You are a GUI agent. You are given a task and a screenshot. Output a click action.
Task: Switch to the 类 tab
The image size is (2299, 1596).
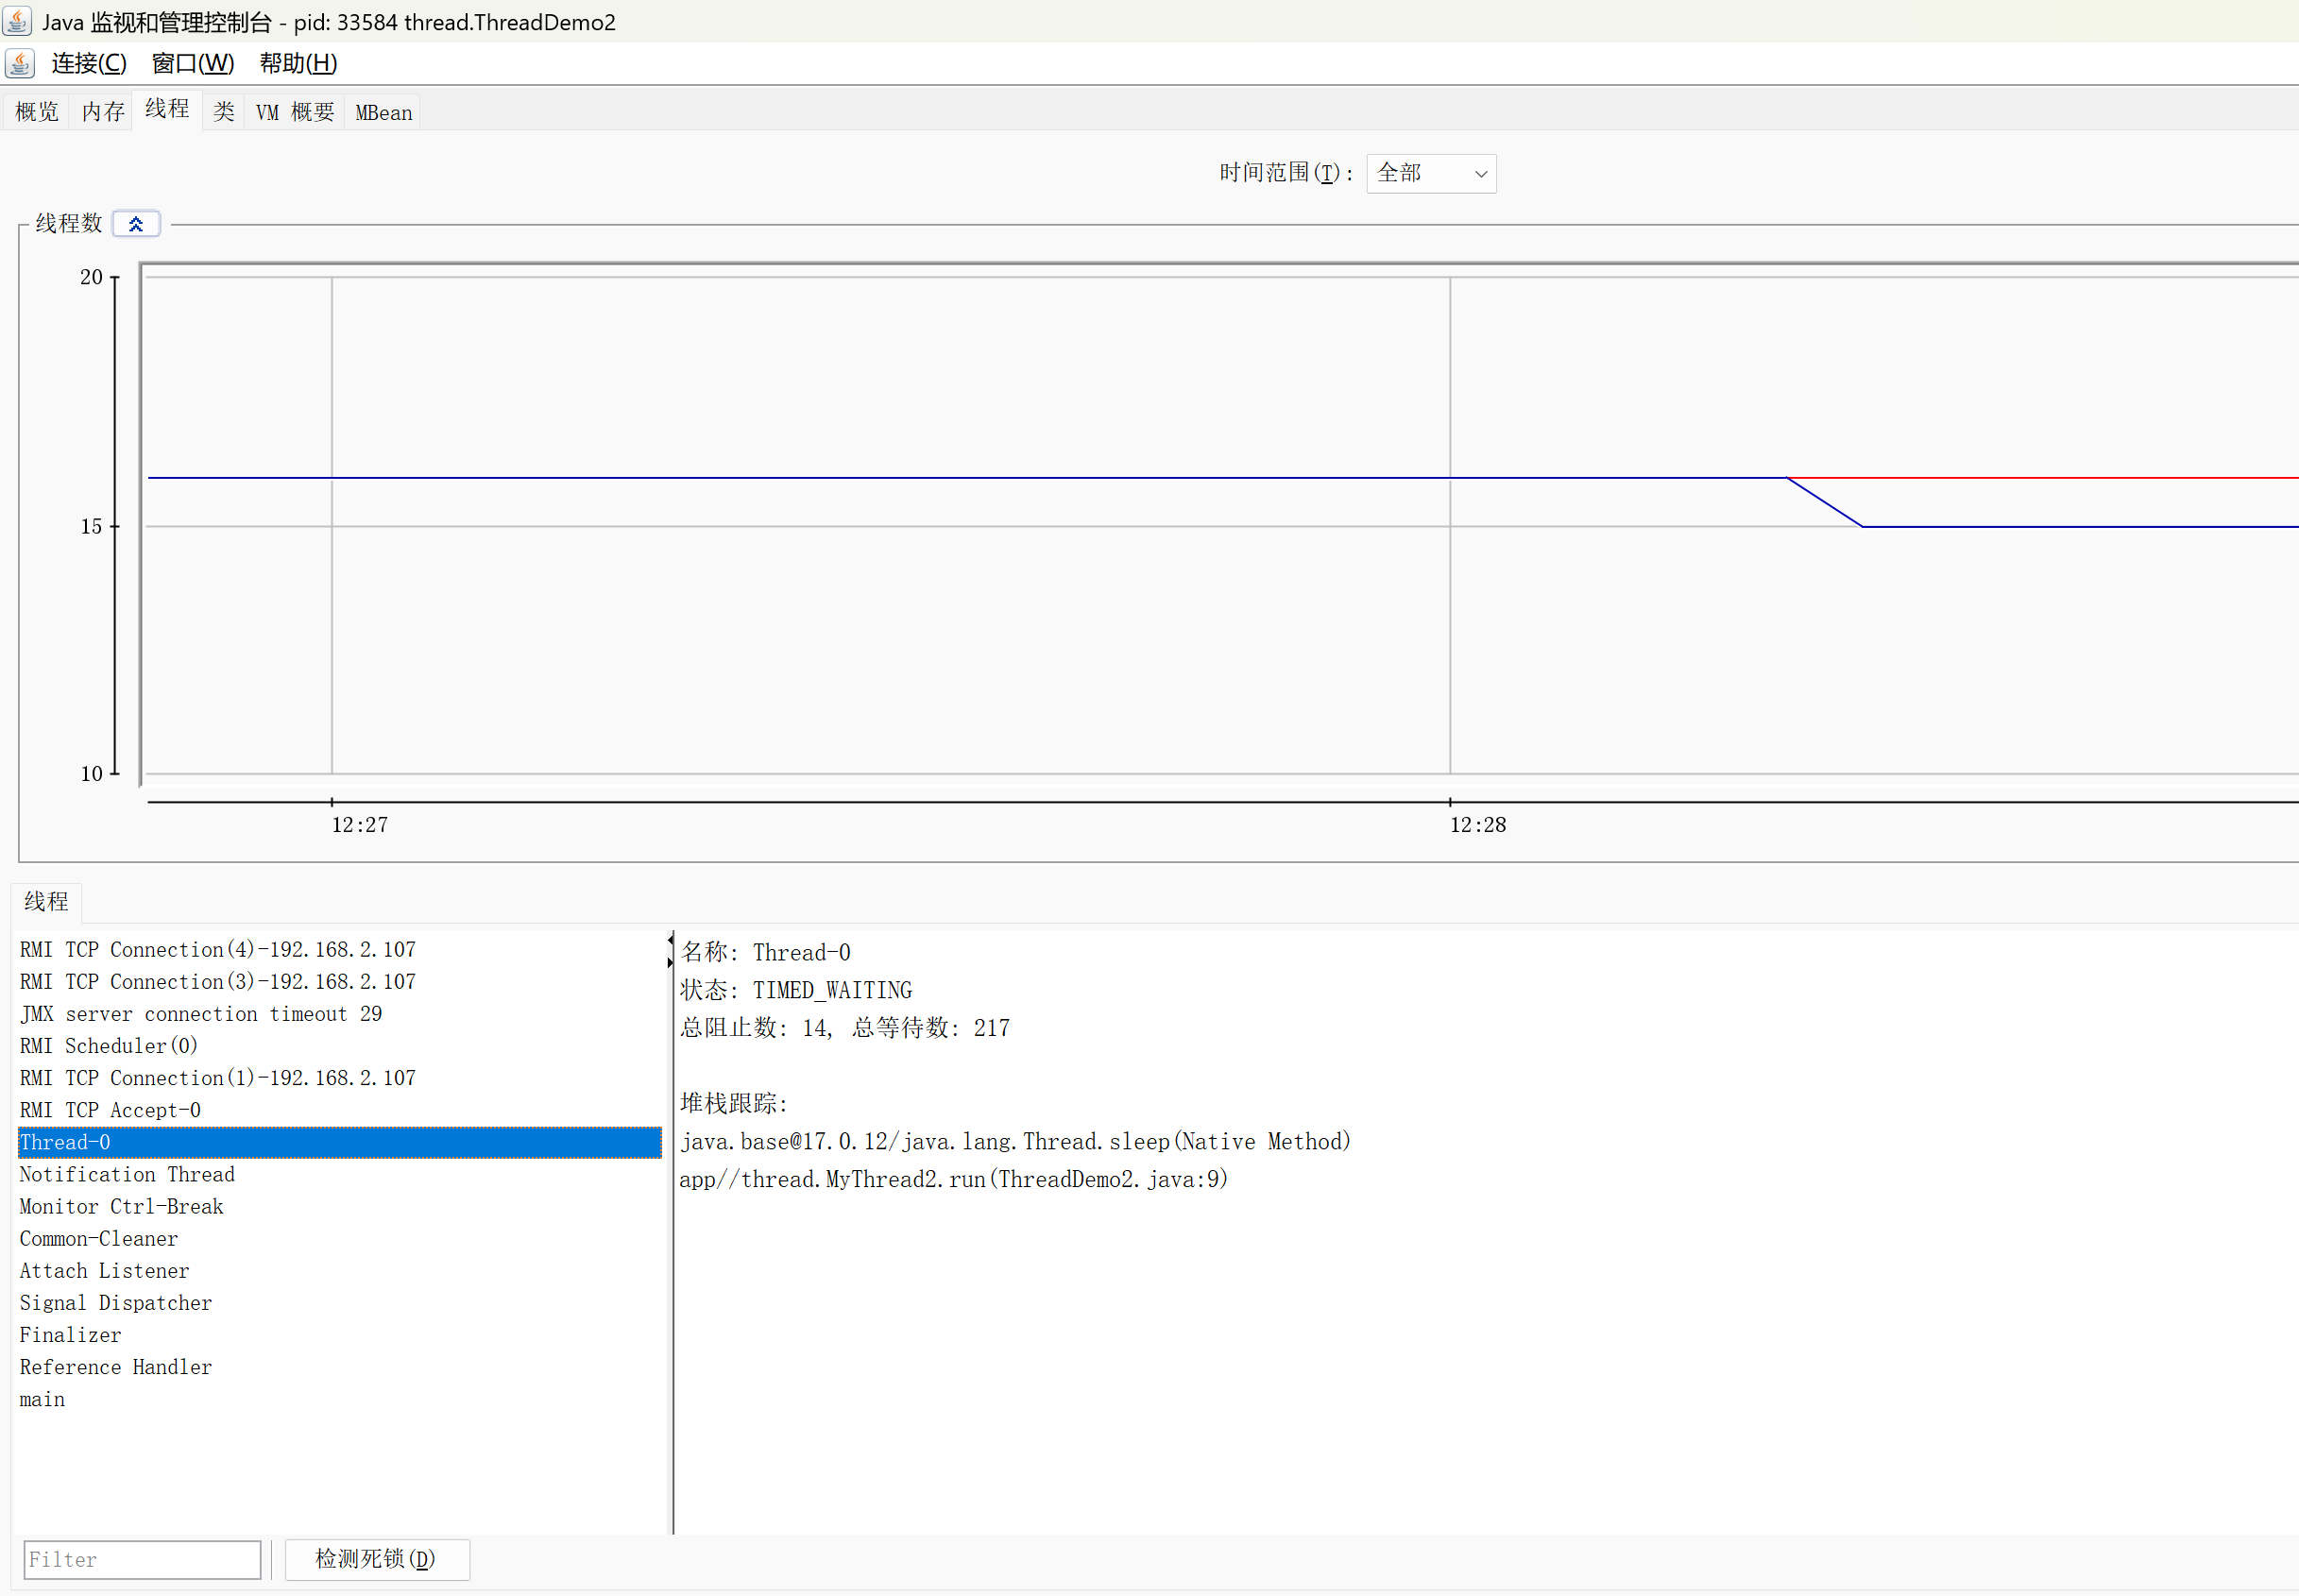point(224,111)
